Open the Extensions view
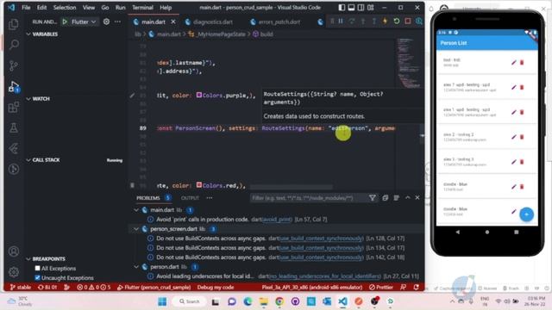This screenshot has height=310, width=552. tap(14, 107)
